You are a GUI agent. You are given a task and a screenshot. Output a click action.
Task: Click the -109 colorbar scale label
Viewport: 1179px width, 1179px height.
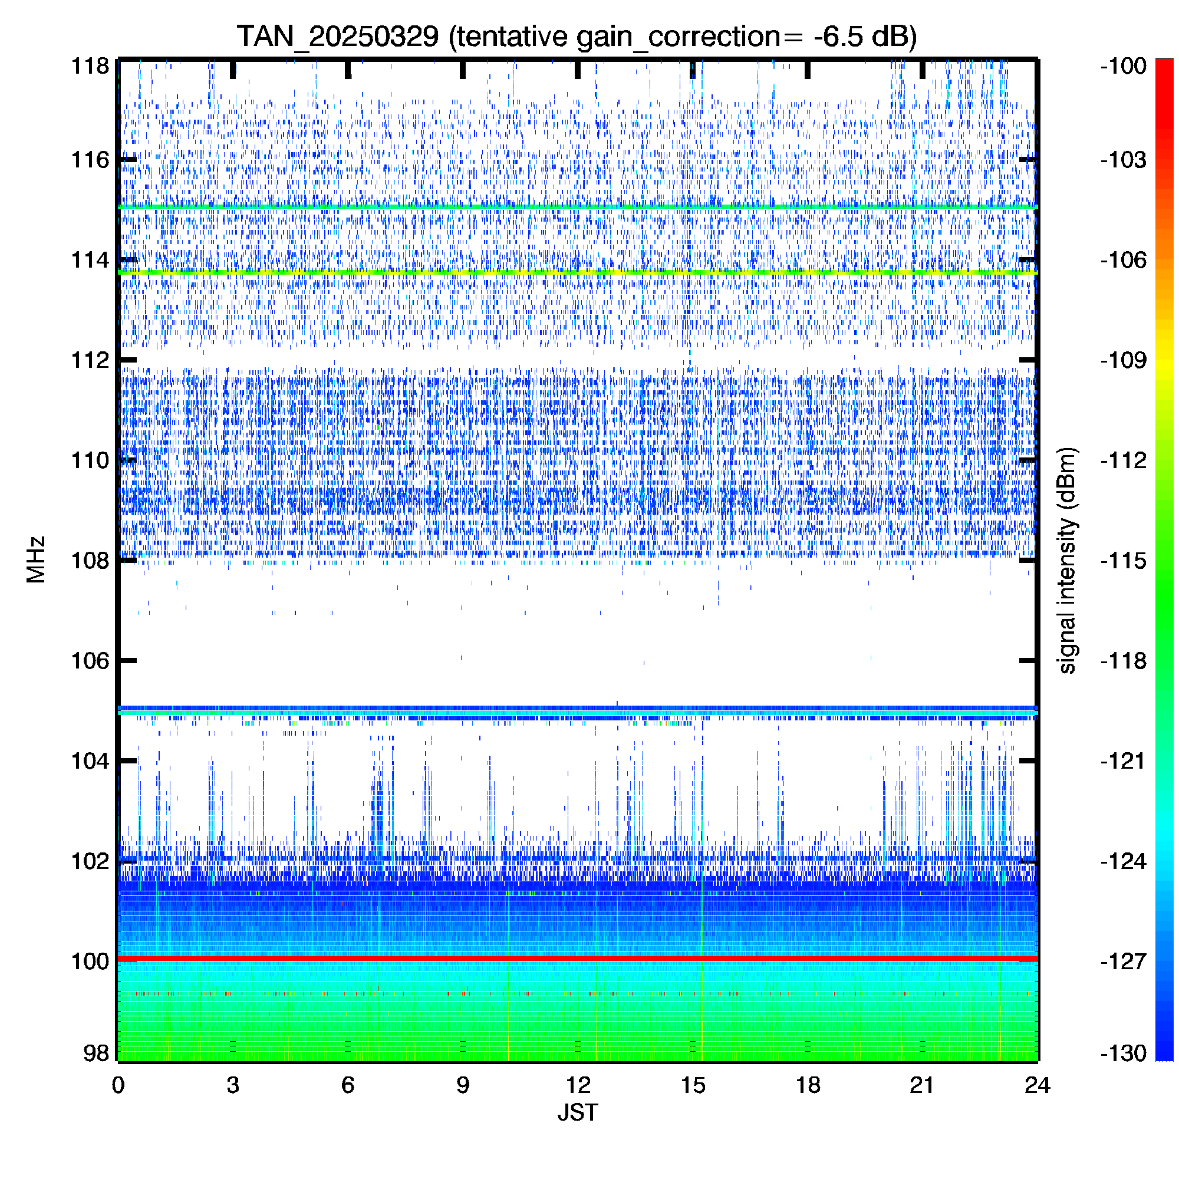(1124, 360)
